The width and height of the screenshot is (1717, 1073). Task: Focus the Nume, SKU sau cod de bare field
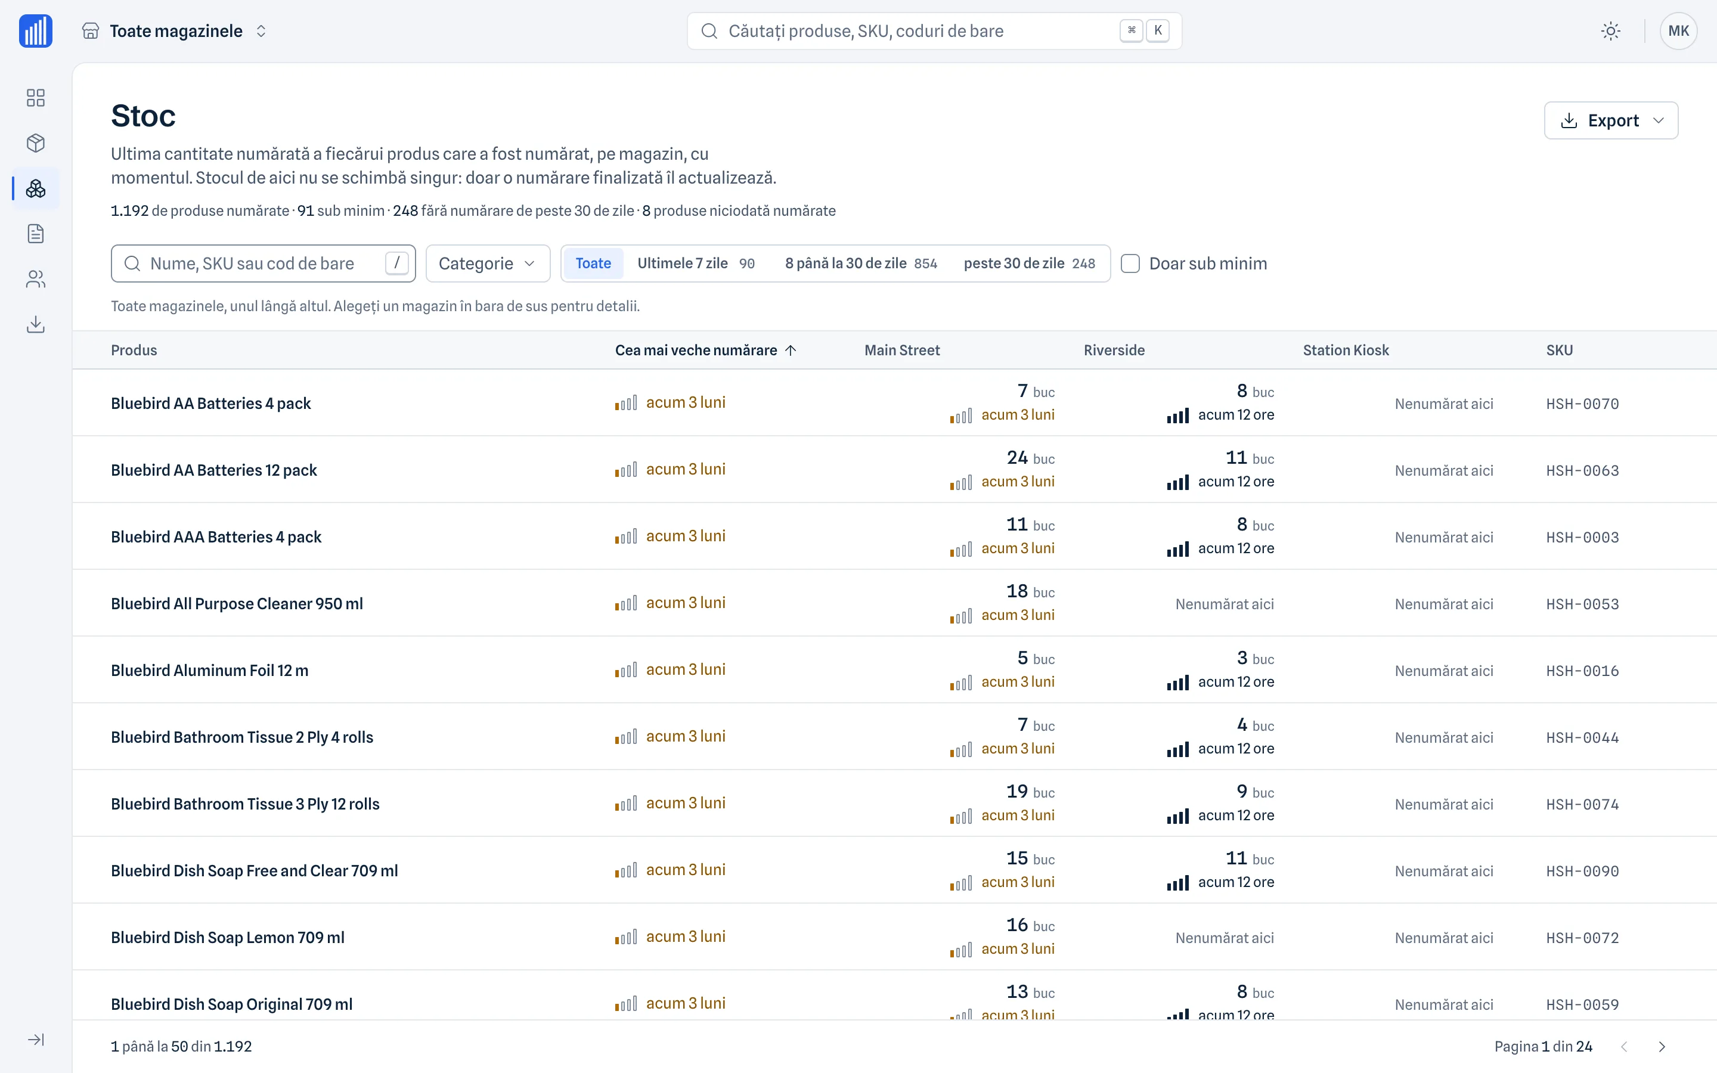(x=264, y=263)
